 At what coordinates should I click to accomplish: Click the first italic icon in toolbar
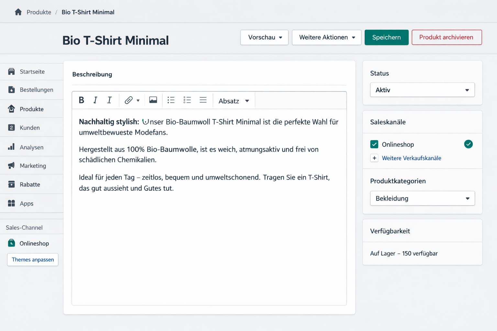pyautogui.click(x=95, y=100)
